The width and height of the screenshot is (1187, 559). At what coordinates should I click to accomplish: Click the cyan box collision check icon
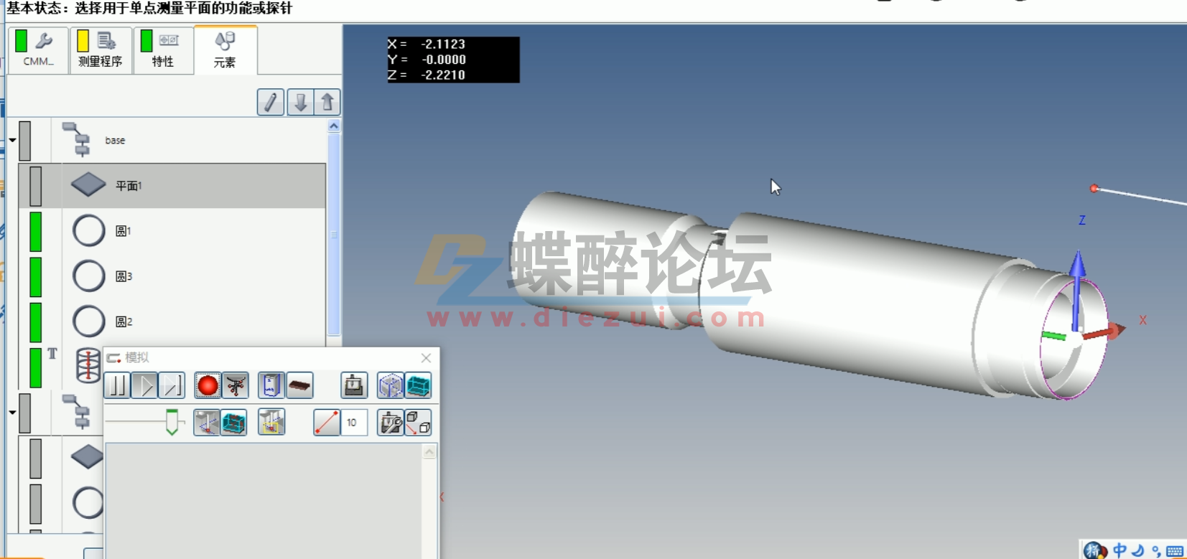pyautogui.click(x=234, y=423)
